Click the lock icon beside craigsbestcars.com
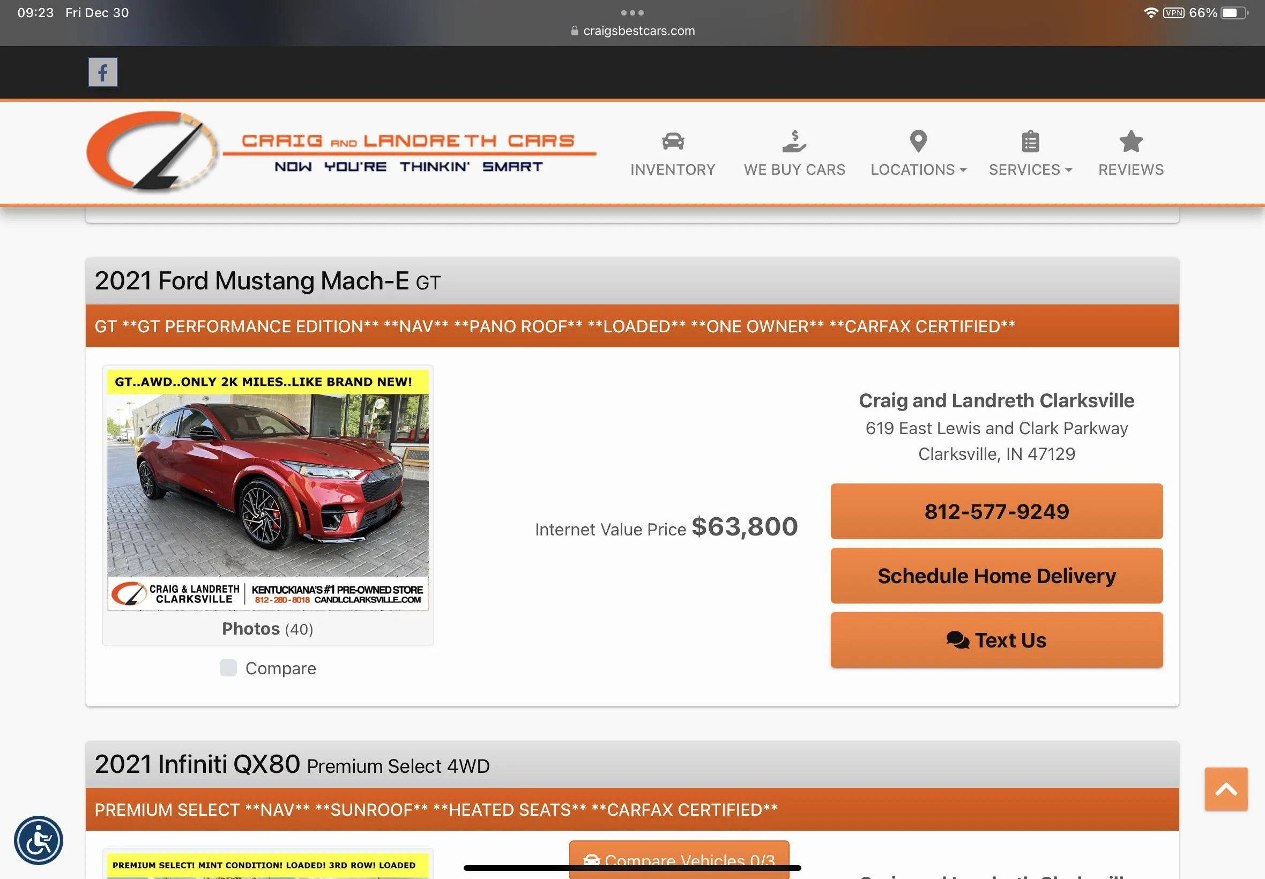 click(x=575, y=31)
